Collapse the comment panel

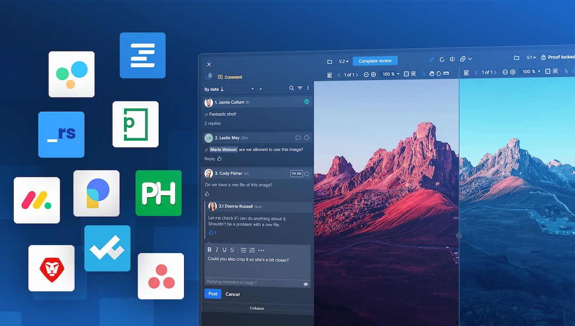[257, 308]
